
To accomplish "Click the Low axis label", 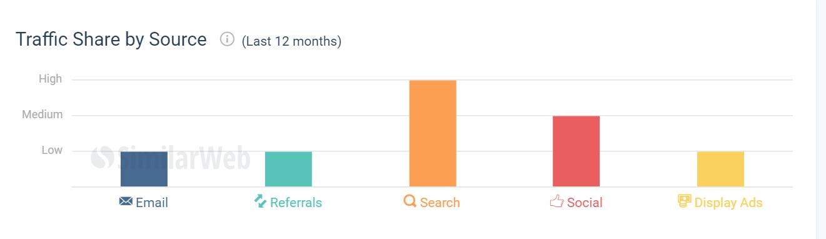I will point(52,150).
